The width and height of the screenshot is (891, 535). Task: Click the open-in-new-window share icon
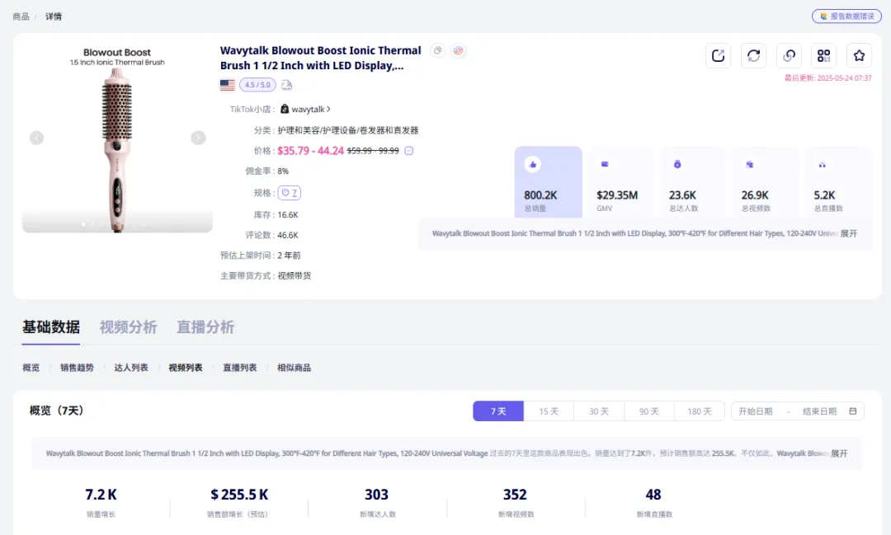719,56
